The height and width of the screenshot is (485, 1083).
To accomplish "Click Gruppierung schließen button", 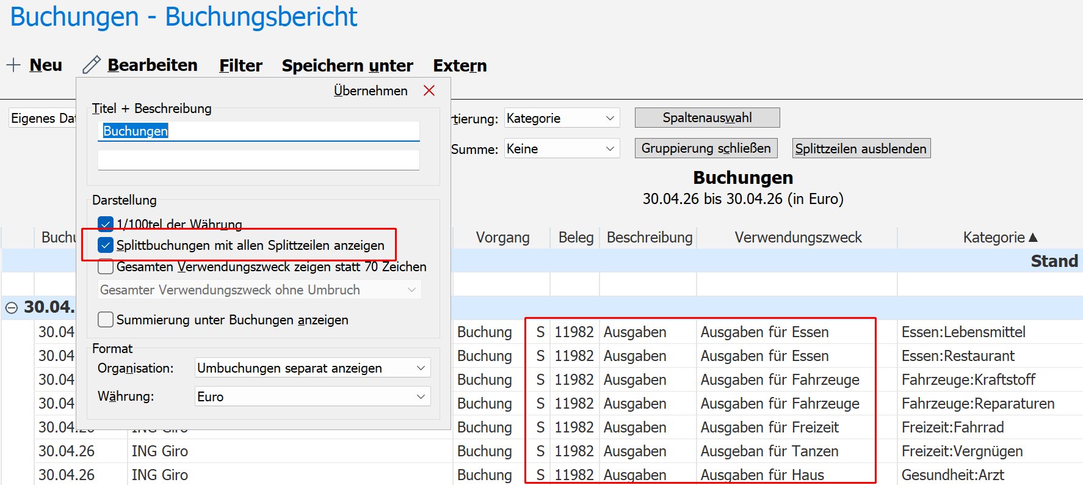I will (x=706, y=148).
